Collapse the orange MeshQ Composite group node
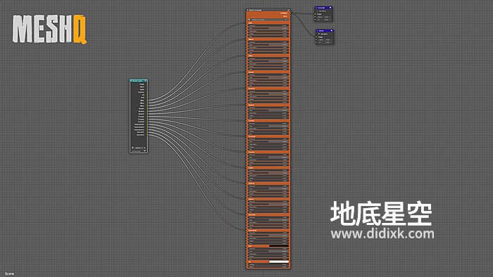Image resolution: width=493 pixels, height=277 pixels. click(248, 10)
